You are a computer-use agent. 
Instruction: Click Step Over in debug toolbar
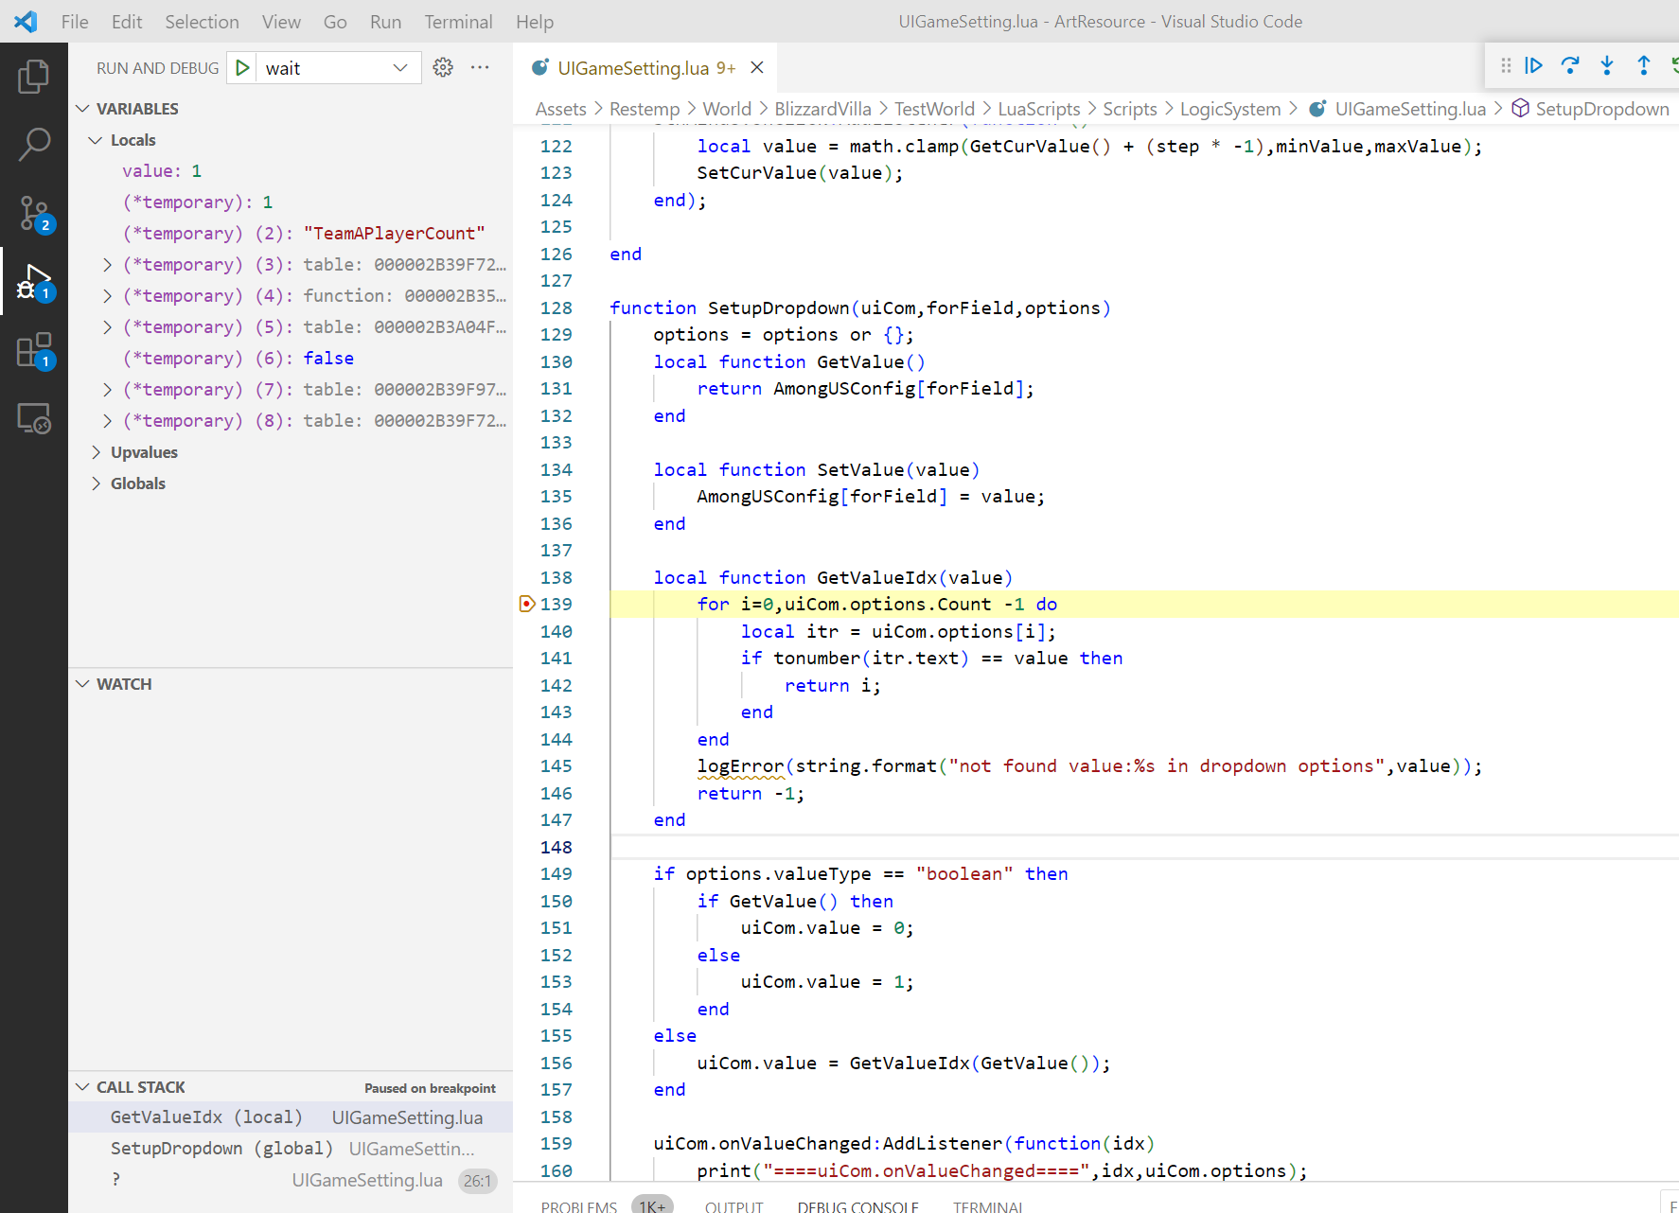tap(1570, 65)
